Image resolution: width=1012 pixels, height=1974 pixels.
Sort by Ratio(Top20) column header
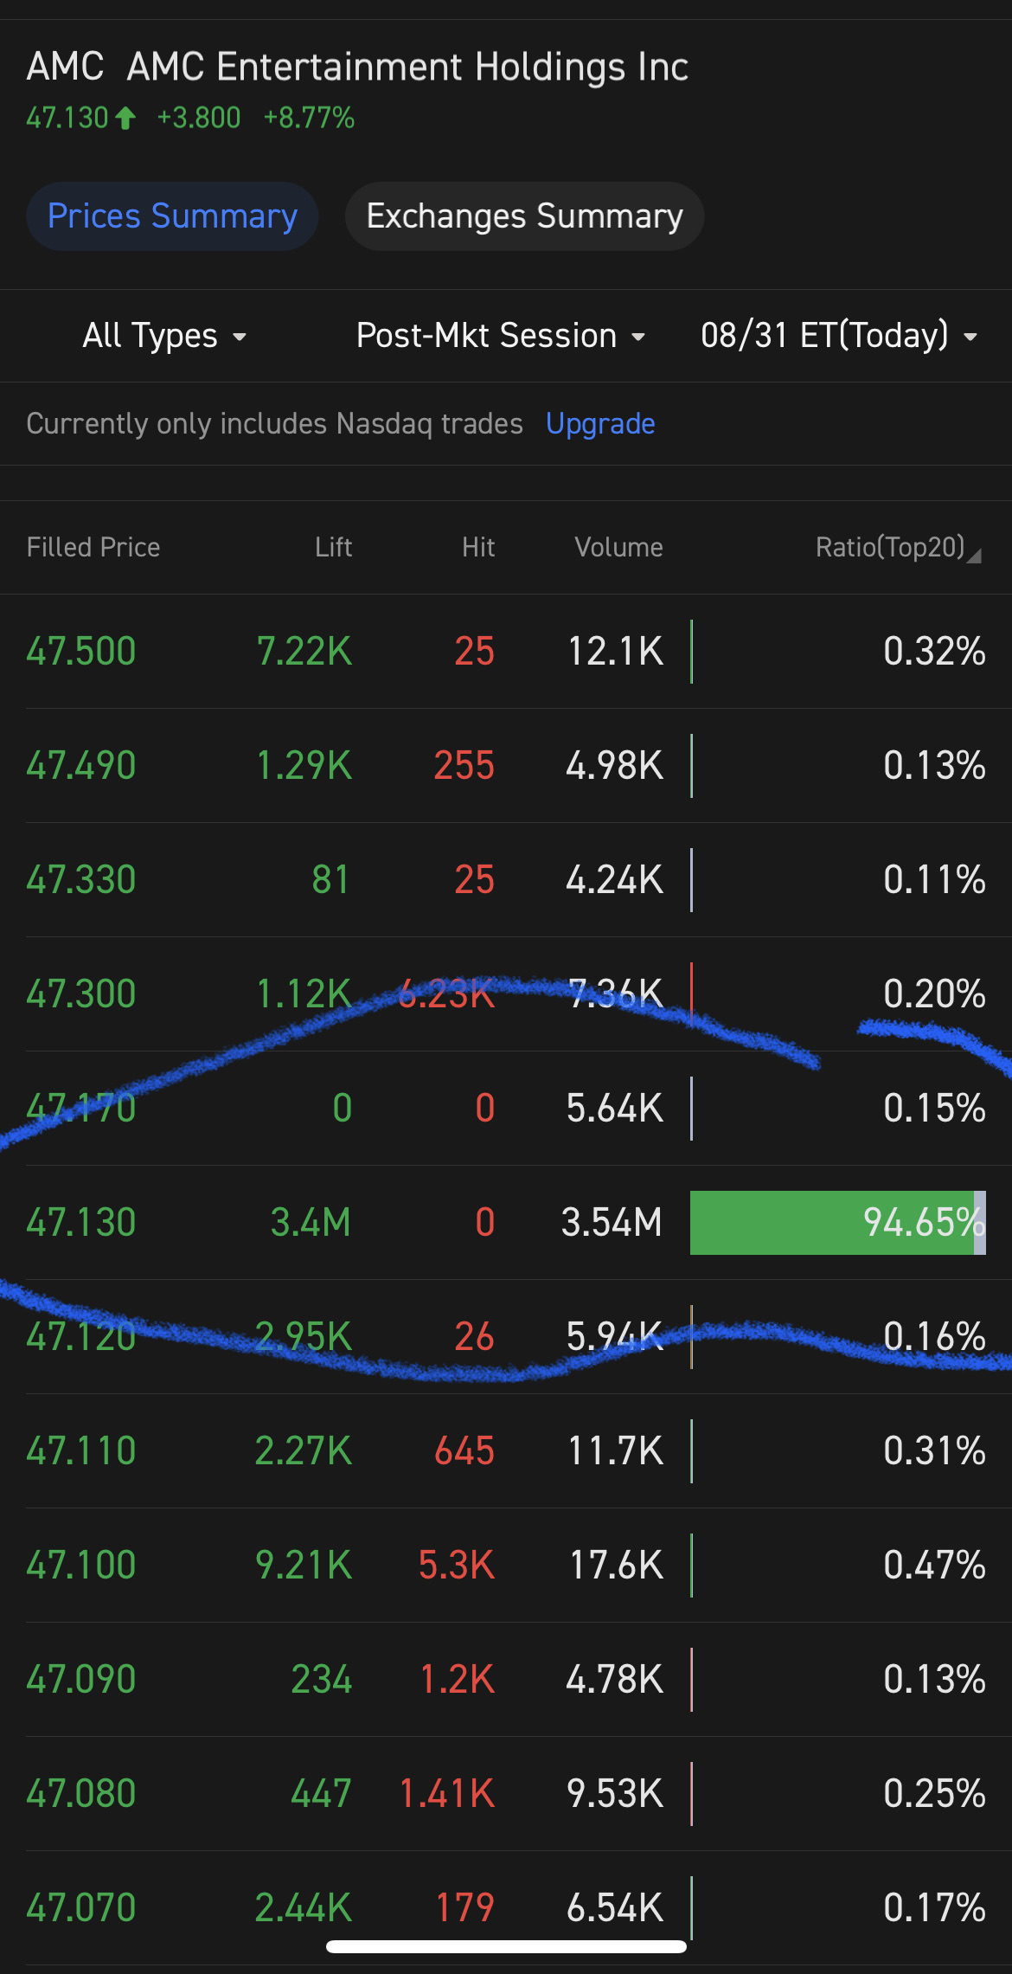(898, 548)
